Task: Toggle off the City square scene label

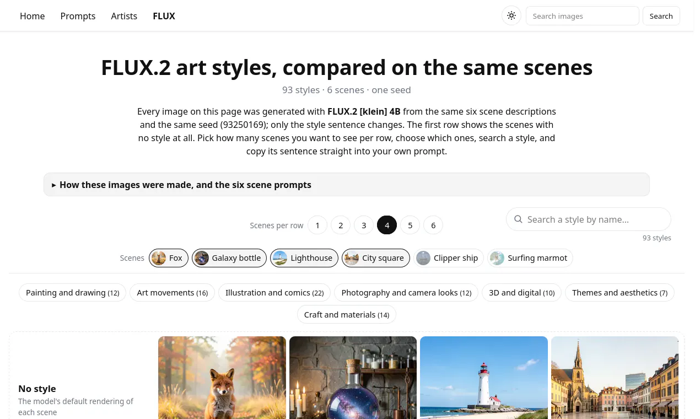Action: coord(383,258)
